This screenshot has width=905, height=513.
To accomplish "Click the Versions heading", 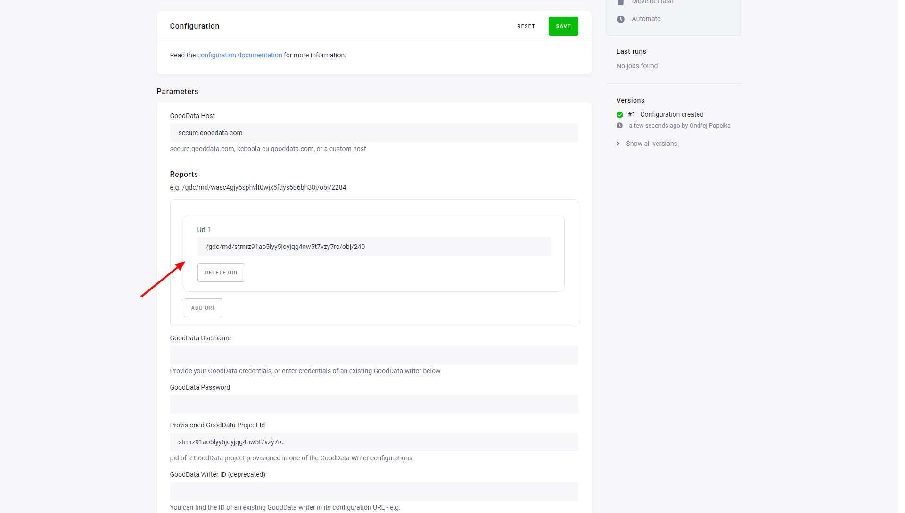I will point(630,100).
